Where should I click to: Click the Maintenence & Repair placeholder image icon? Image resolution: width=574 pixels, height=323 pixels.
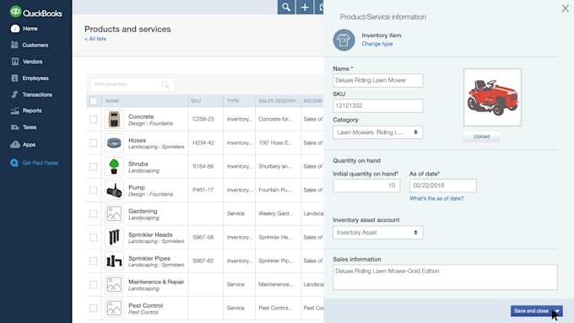tap(114, 284)
